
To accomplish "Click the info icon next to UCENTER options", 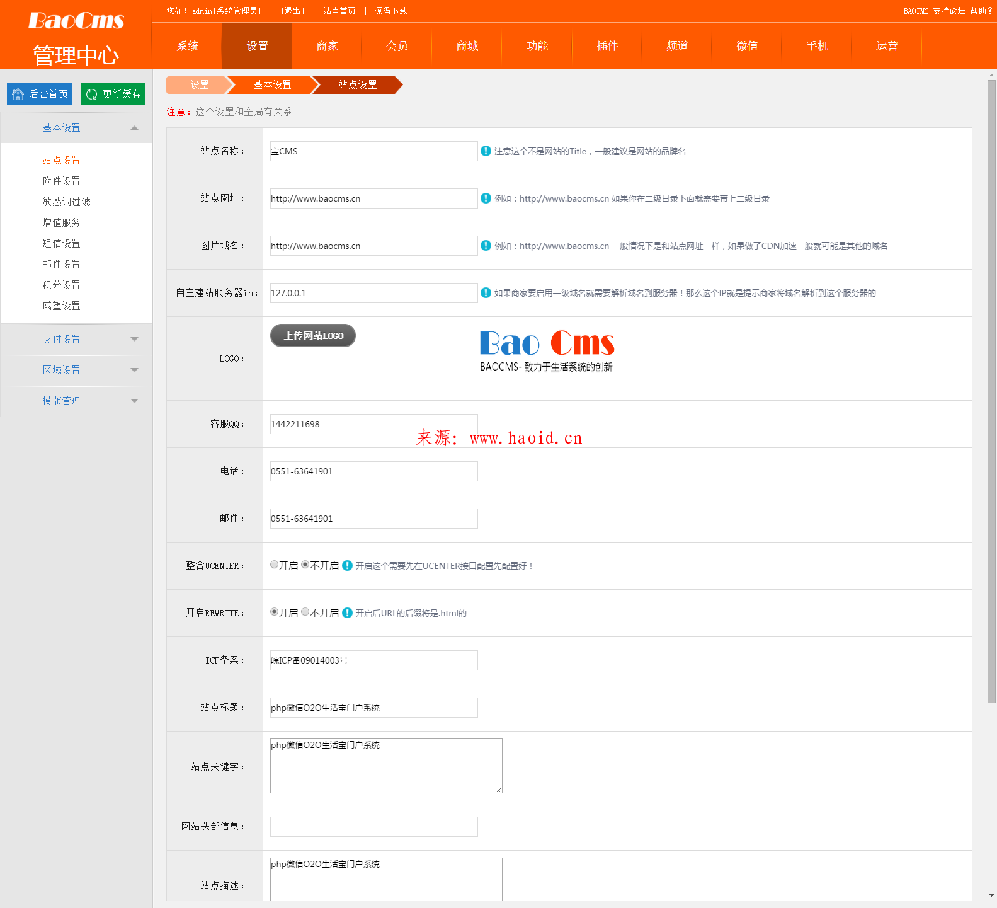I will point(347,565).
